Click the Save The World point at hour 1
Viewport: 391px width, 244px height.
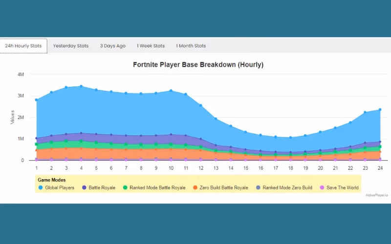[36, 160]
